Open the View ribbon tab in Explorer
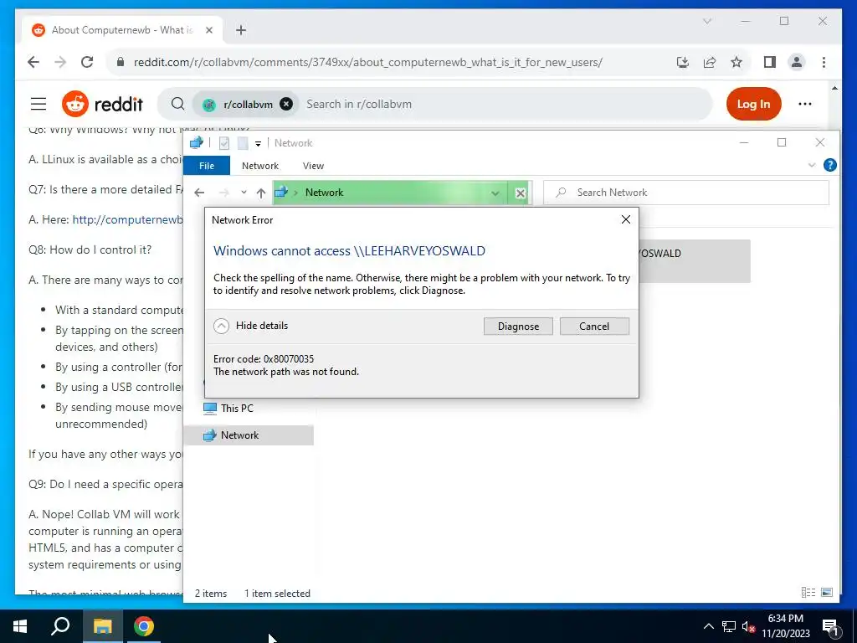 (x=313, y=166)
